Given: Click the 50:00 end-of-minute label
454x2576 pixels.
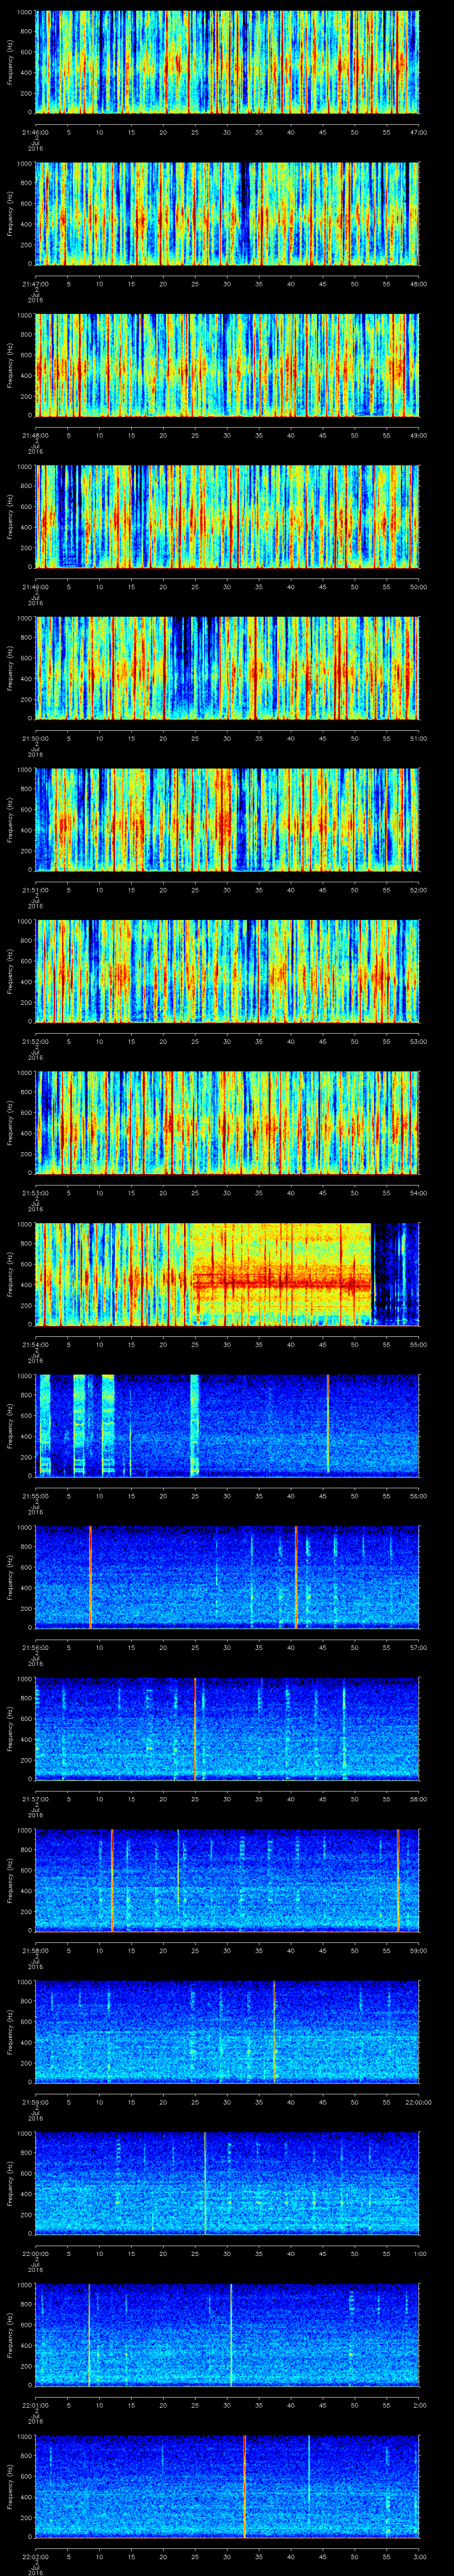Looking at the screenshot, I should [x=418, y=587].
